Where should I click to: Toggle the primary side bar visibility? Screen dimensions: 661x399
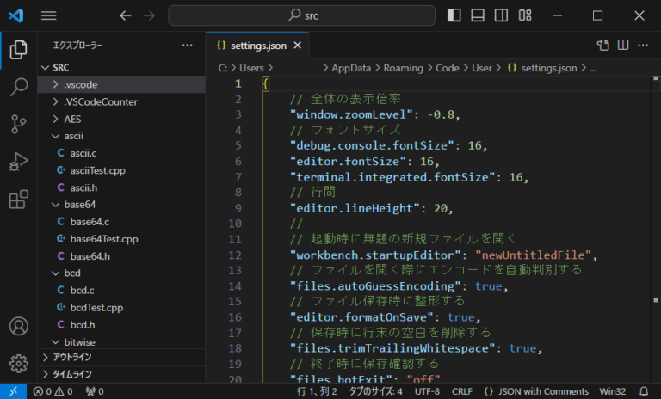454,15
